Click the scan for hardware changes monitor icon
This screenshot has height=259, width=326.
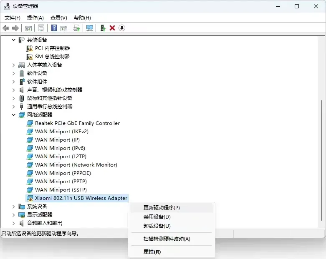tap(90, 28)
